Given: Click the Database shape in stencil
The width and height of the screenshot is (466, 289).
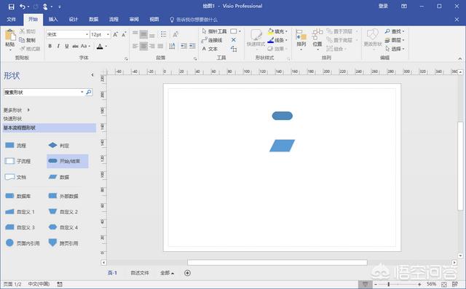Looking at the screenshot, I should pyautogui.click(x=9, y=196).
